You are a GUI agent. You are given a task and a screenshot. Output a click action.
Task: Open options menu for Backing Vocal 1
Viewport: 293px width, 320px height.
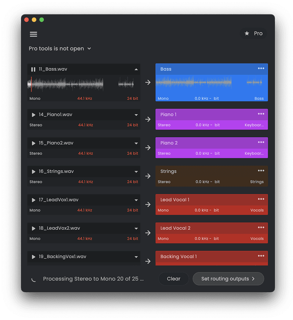[x=261, y=256]
